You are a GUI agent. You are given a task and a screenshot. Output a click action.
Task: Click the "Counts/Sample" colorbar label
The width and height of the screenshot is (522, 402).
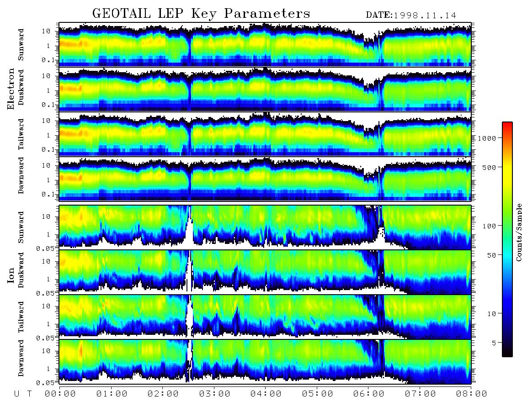[x=518, y=232]
